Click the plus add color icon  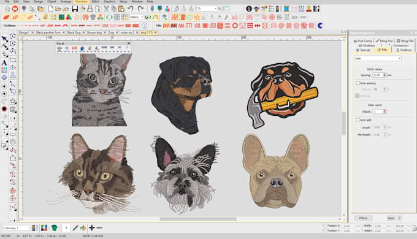[x=92, y=228]
